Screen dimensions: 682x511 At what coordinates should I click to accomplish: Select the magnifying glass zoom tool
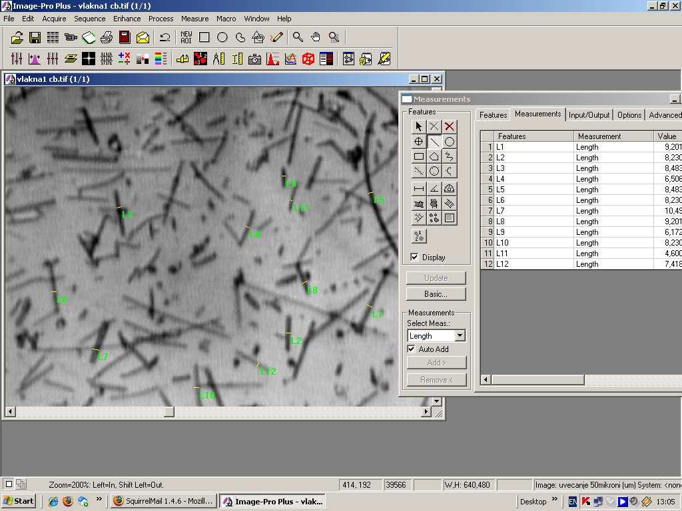coord(298,38)
